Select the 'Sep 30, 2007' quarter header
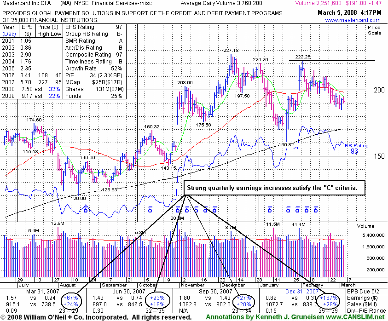The image size is (388, 321). 215,292
